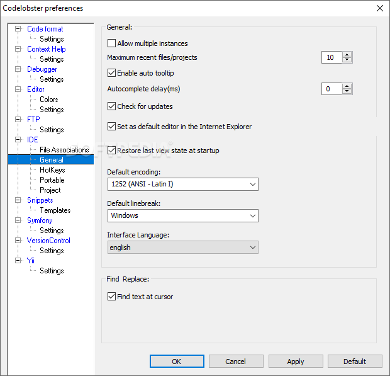
Task: Decrease Autocomplete delay value
Action: (347, 91)
